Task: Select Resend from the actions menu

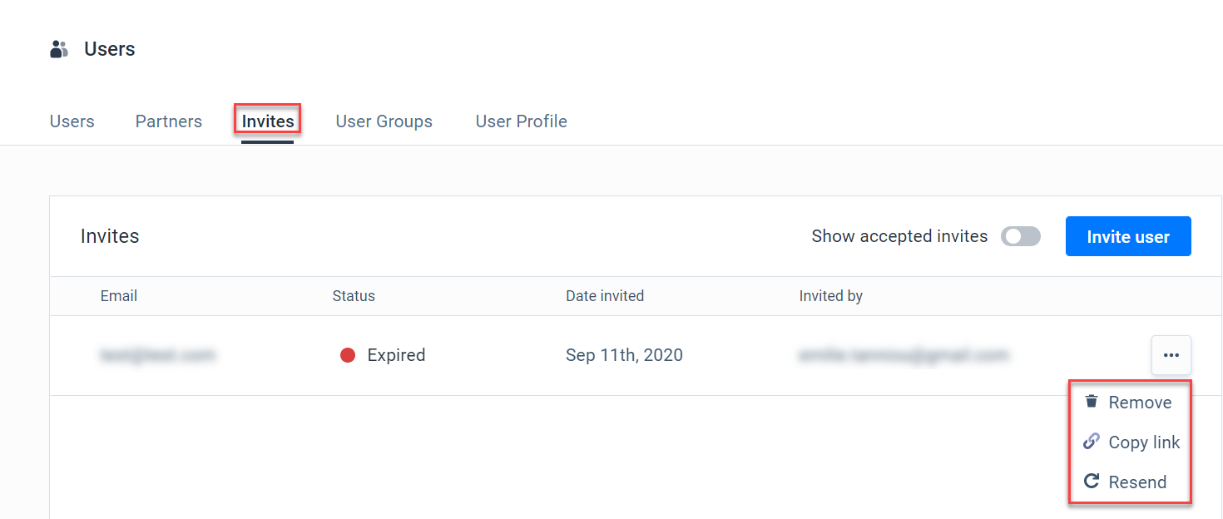Action: pos(1136,482)
